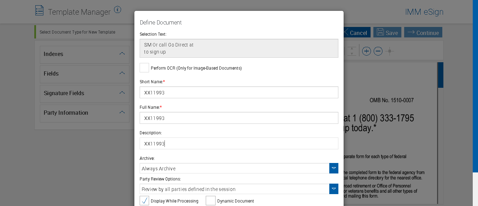Enable the Perform OCR checkbox

click(x=144, y=68)
